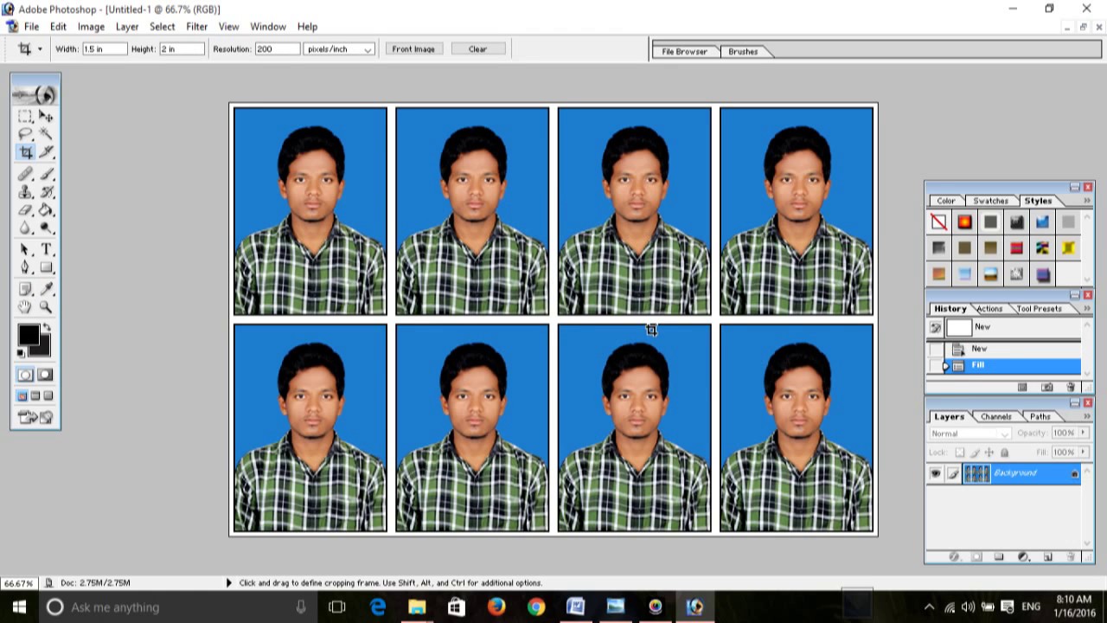The height and width of the screenshot is (623, 1107).
Task: Click the Clear button
Action: point(477,49)
